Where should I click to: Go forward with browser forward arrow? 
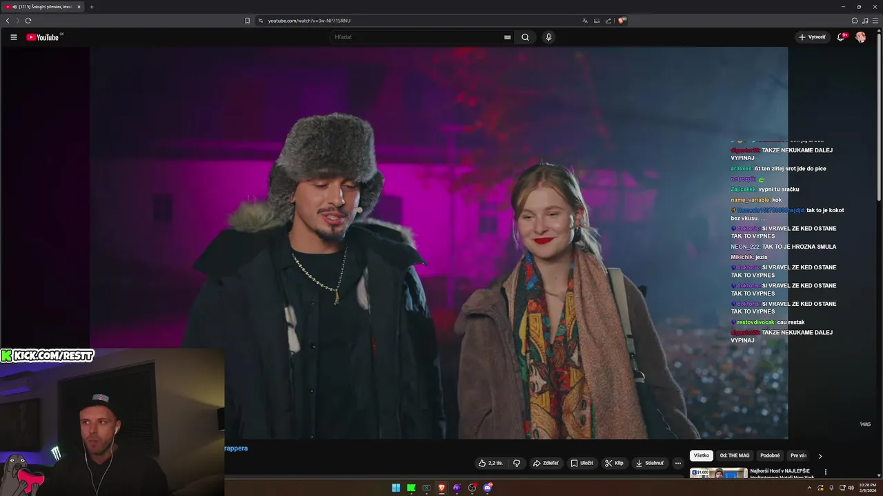(18, 21)
